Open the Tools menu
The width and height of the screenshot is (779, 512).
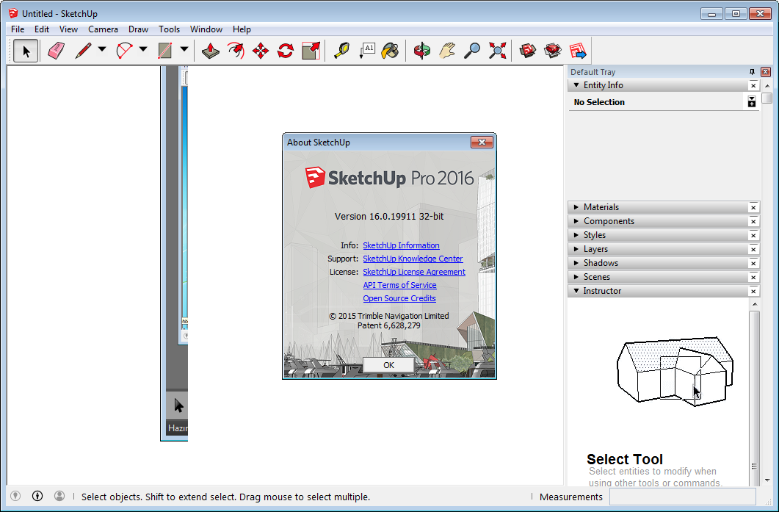(169, 29)
